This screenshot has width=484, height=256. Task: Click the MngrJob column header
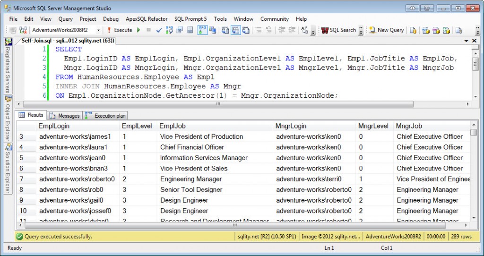[432, 126]
